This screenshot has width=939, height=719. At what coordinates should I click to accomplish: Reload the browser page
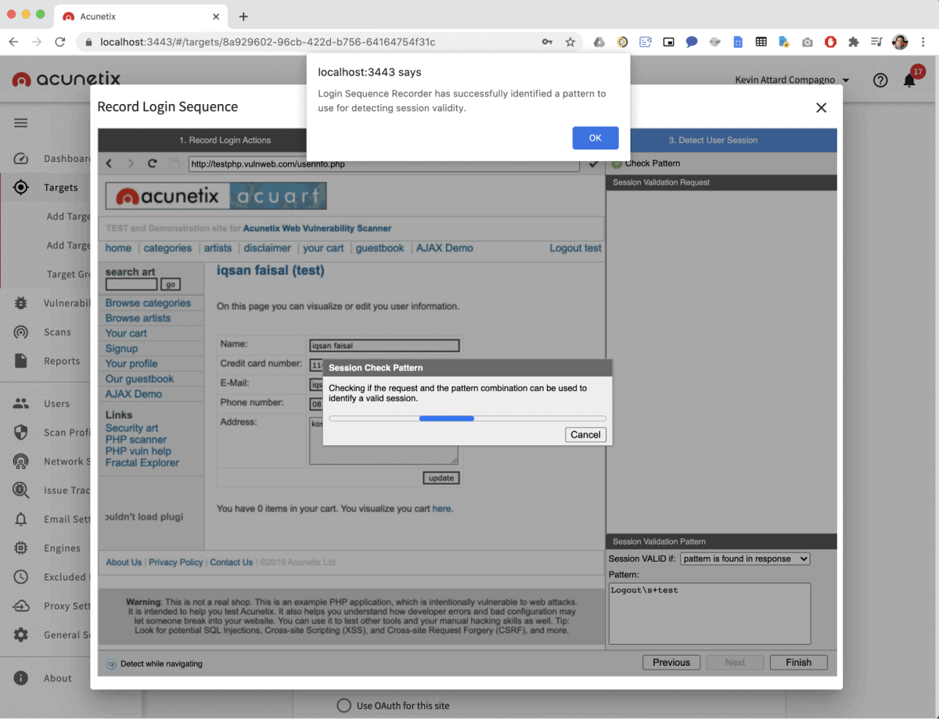pyautogui.click(x=59, y=42)
